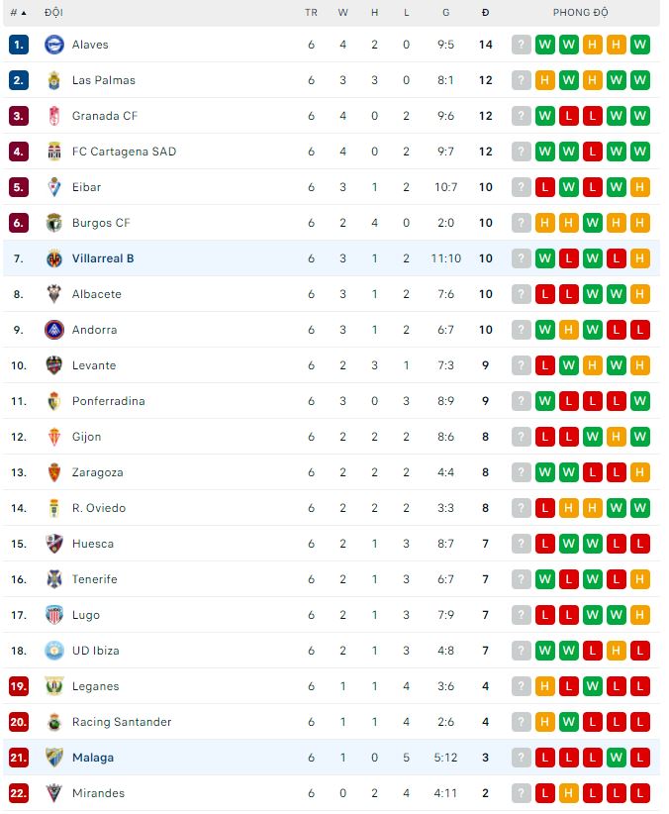The image size is (669, 814).
Task: Sort teams by the G goals column
Action: point(445,13)
